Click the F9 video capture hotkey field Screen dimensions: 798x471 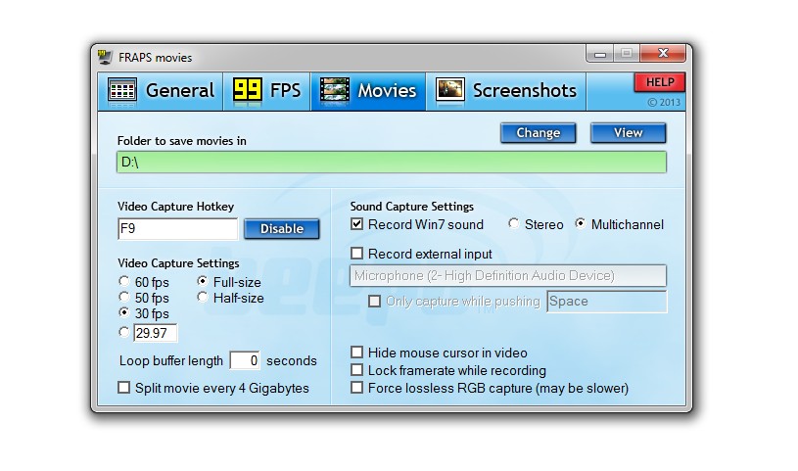pos(177,228)
